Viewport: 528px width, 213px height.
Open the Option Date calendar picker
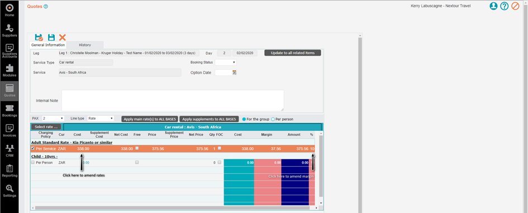(234, 73)
